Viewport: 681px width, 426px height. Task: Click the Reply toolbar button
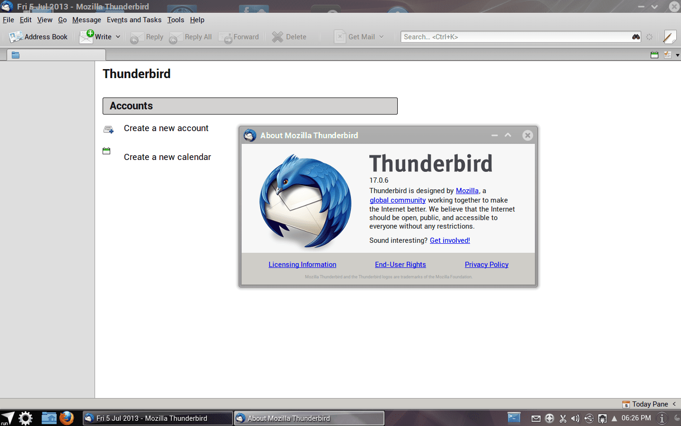[x=147, y=37]
